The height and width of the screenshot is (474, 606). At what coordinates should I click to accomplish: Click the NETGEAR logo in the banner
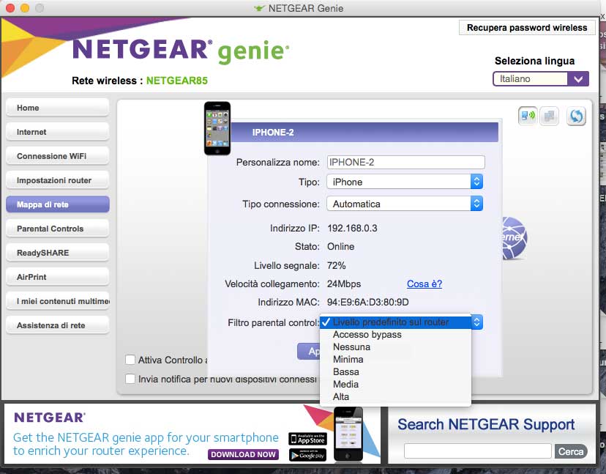[50, 418]
